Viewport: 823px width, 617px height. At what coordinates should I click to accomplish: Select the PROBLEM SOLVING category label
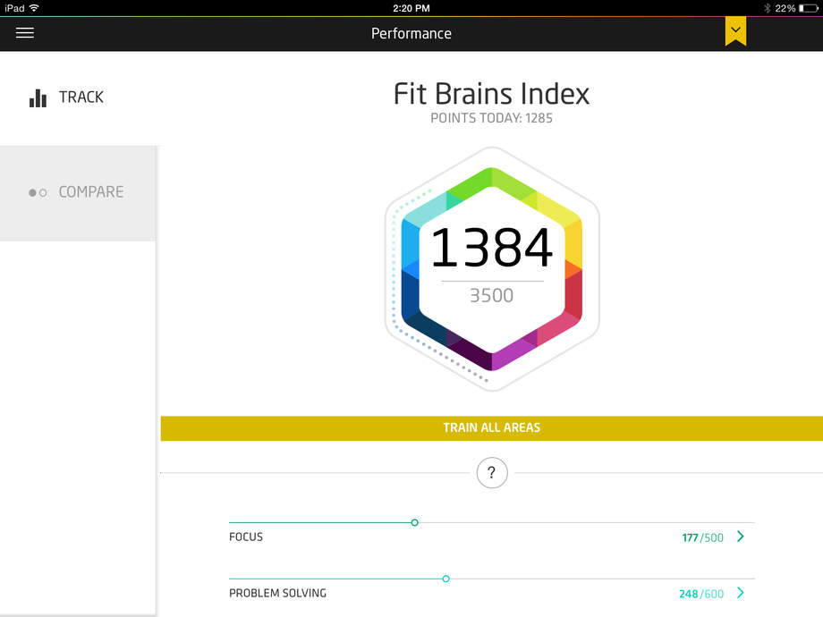[x=277, y=593]
